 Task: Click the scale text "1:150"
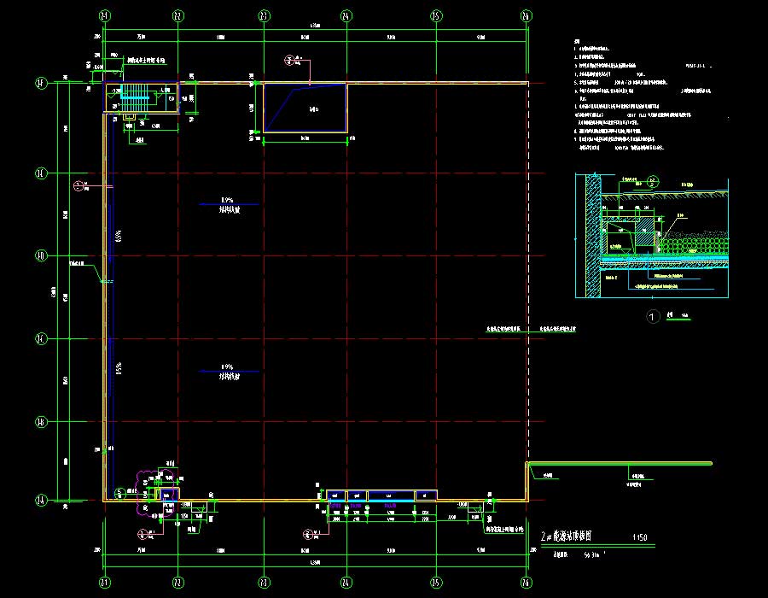(x=639, y=537)
